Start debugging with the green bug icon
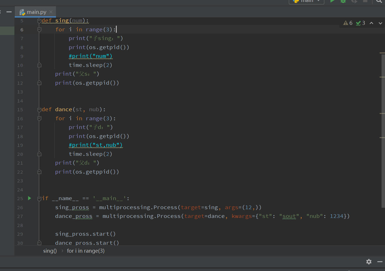The height and width of the screenshot is (271, 385). pos(343,1)
